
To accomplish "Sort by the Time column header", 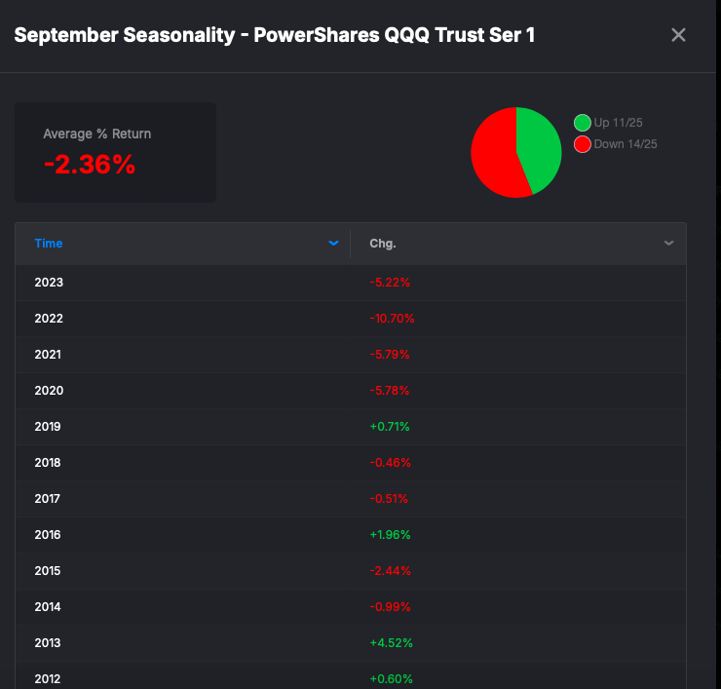I will click(x=49, y=244).
